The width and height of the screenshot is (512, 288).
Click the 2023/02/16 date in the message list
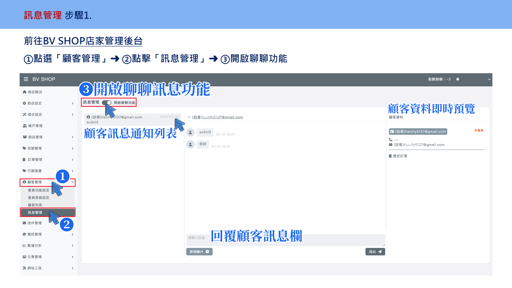point(170,117)
